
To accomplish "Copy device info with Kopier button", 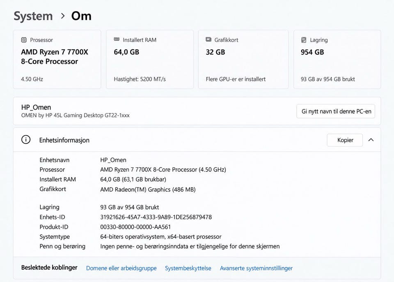I will (345, 140).
